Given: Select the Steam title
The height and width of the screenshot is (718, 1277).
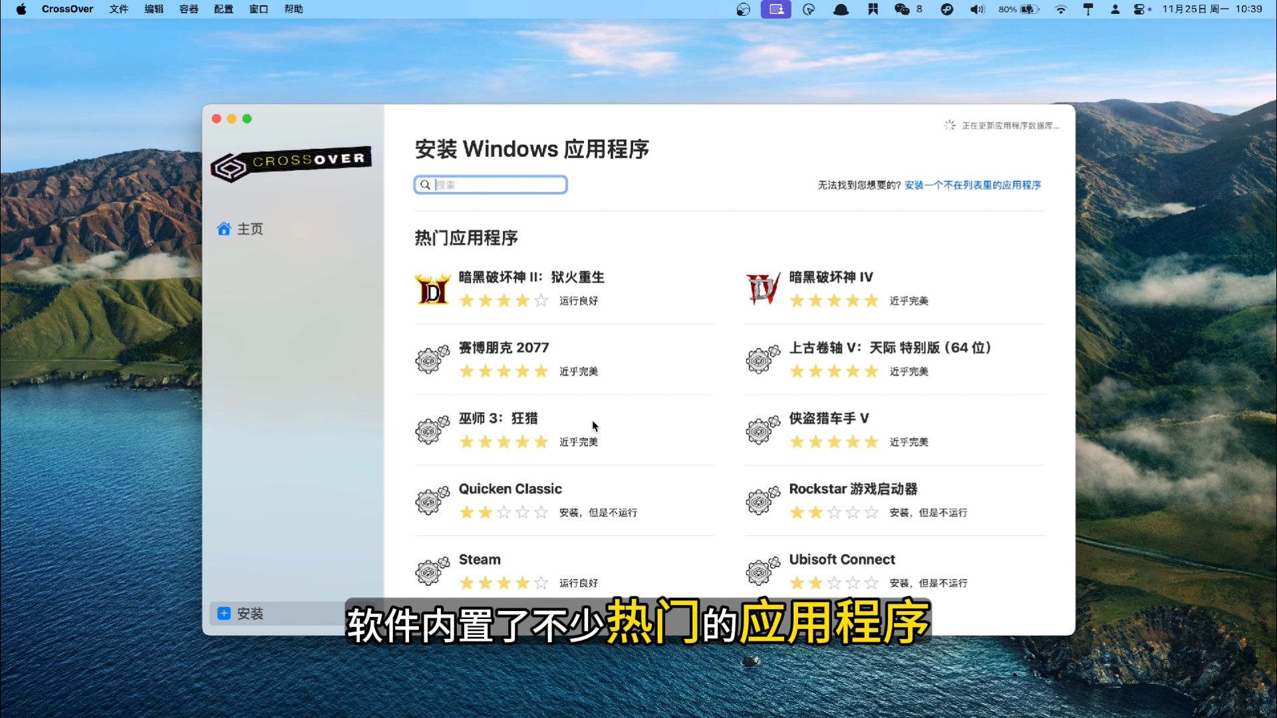Looking at the screenshot, I should (x=480, y=559).
